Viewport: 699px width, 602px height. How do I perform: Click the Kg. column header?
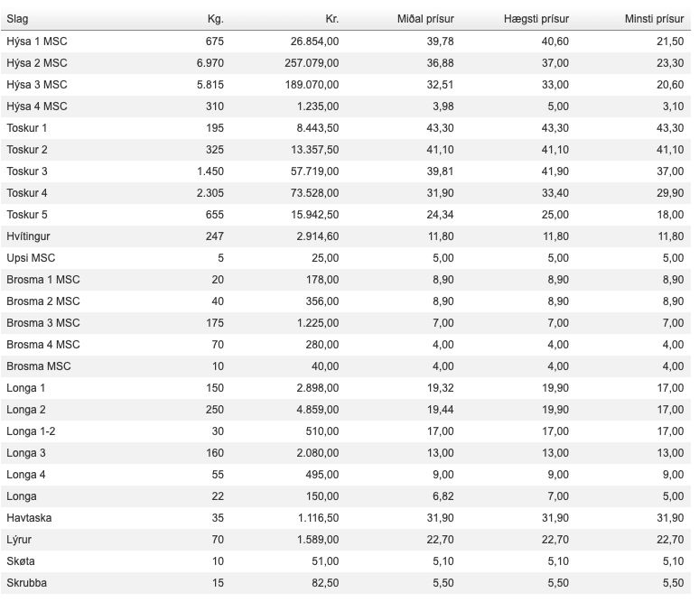tap(216, 19)
